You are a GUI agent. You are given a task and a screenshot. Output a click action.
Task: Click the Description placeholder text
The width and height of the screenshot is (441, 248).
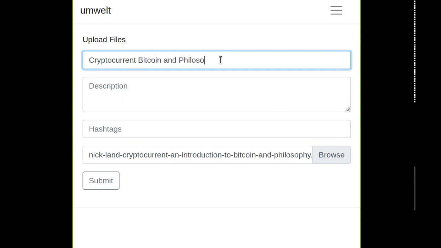pos(108,86)
